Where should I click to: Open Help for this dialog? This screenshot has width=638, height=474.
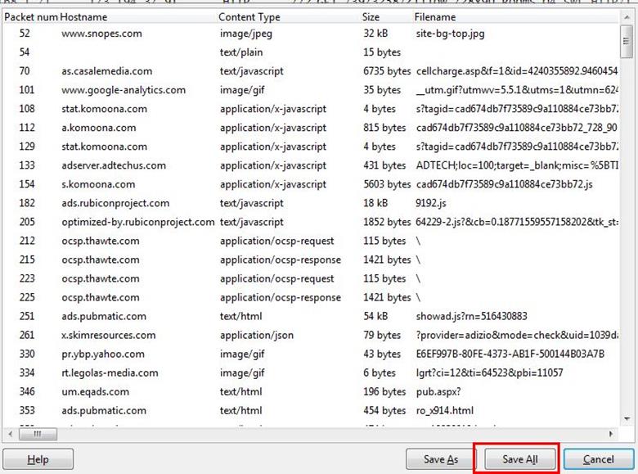[x=38, y=459]
